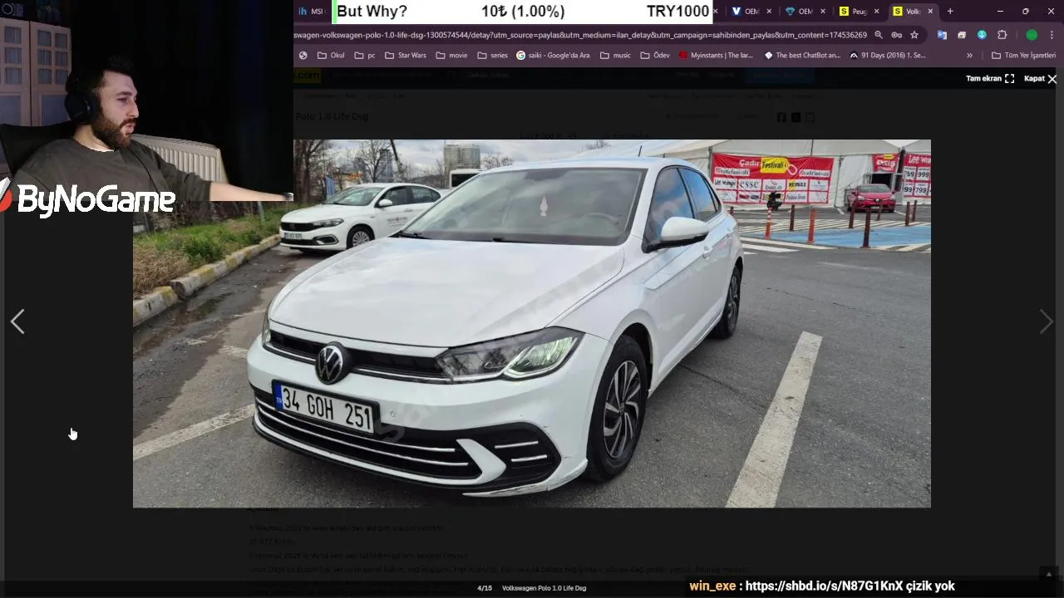Restore down the Chrome window
This screenshot has height=598, width=1064.
[1025, 12]
